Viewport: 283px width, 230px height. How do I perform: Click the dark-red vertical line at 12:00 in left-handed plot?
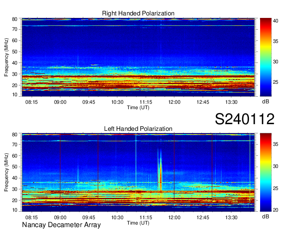(174, 170)
